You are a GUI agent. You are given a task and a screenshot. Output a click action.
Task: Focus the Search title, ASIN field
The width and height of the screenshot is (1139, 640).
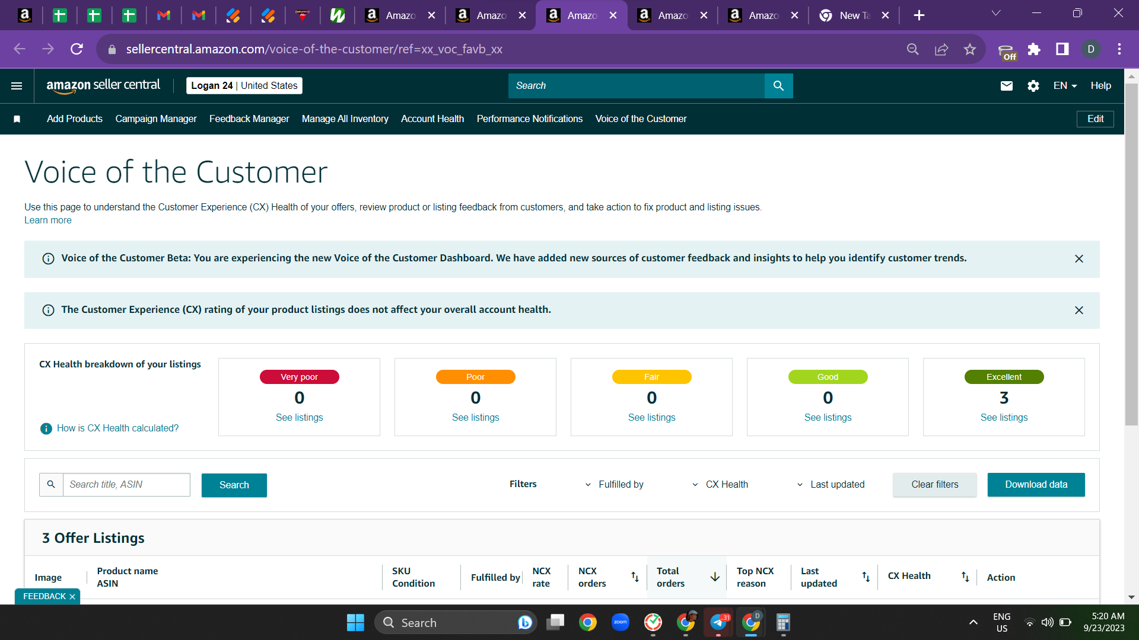126,485
